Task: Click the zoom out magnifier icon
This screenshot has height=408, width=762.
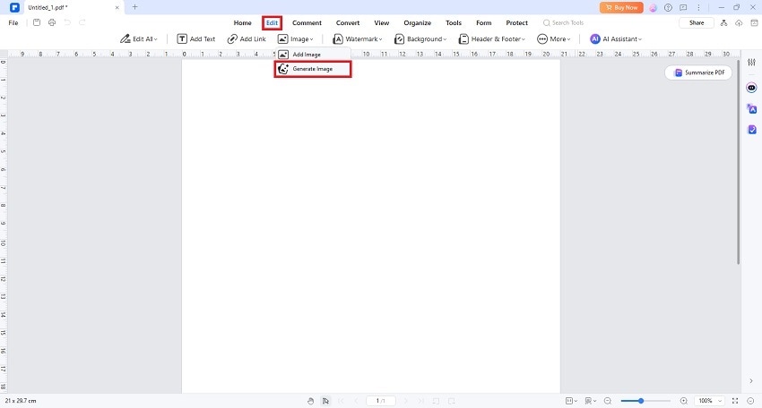Action: point(608,401)
